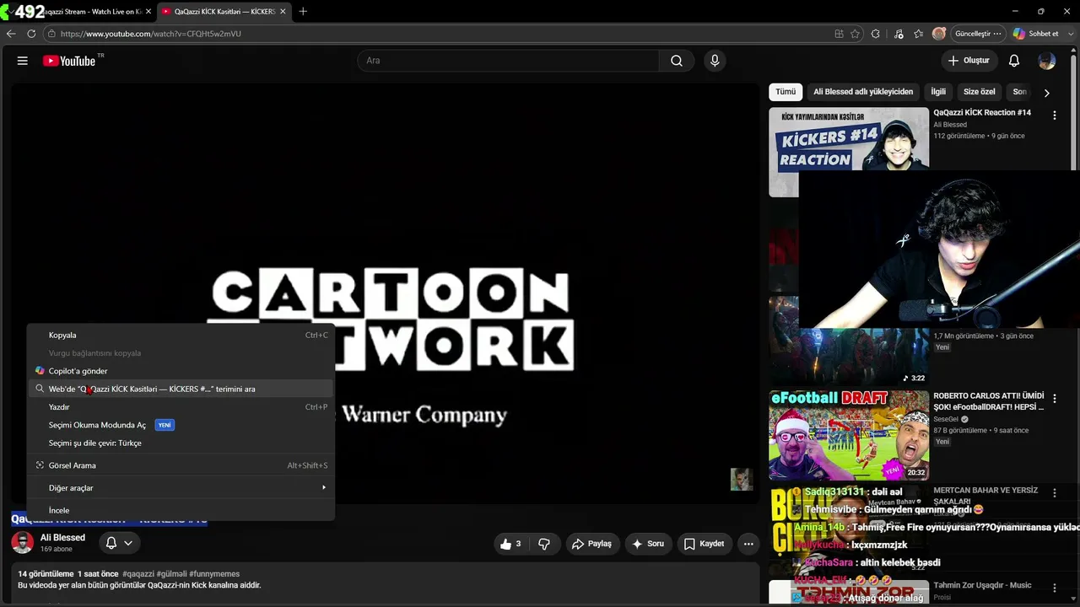Open options for ROBERTO CARLOS ATTI video
The width and height of the screenshot is (1080, 607).
pyautogui.click(x=1054, y=399)
